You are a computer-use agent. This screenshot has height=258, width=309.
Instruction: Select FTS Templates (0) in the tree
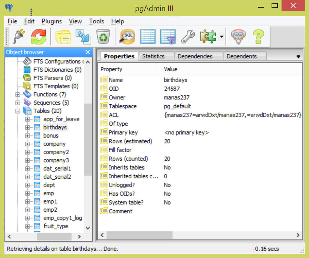56,86
